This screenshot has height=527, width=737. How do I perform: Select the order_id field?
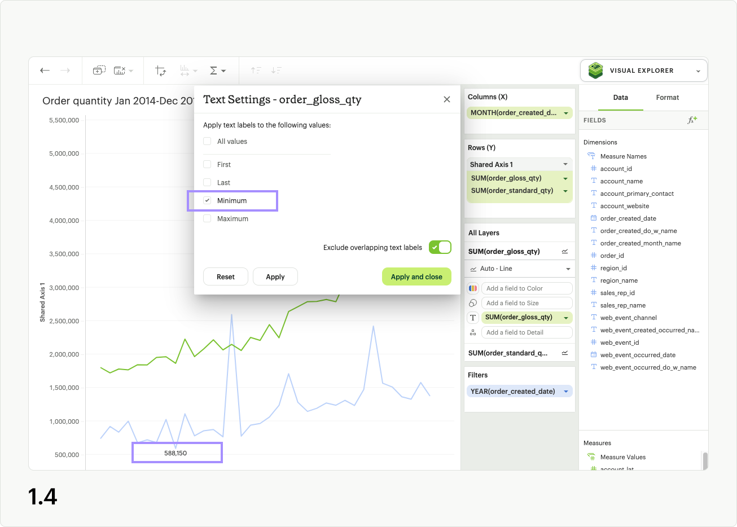point(612,256)
